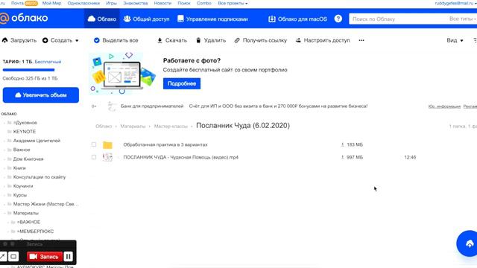This screenshot has width=477, height=268.
Task: Expand the Курсы tree node
Action: click(4, 195)
